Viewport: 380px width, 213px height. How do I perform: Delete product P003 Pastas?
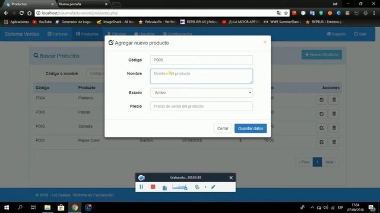[334, 114]
